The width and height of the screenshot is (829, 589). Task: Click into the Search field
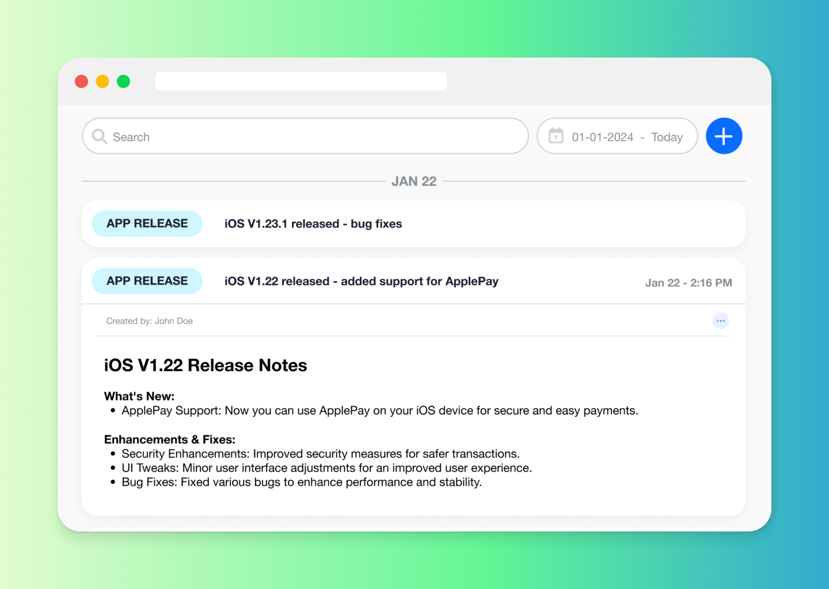coord(305,136)
